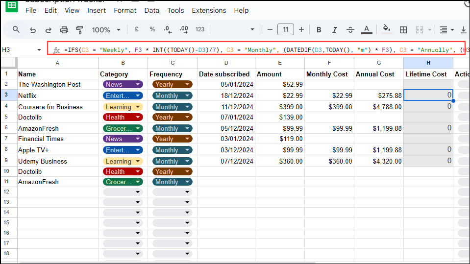Expand the merge cells options arrow

tap(429, 30)
